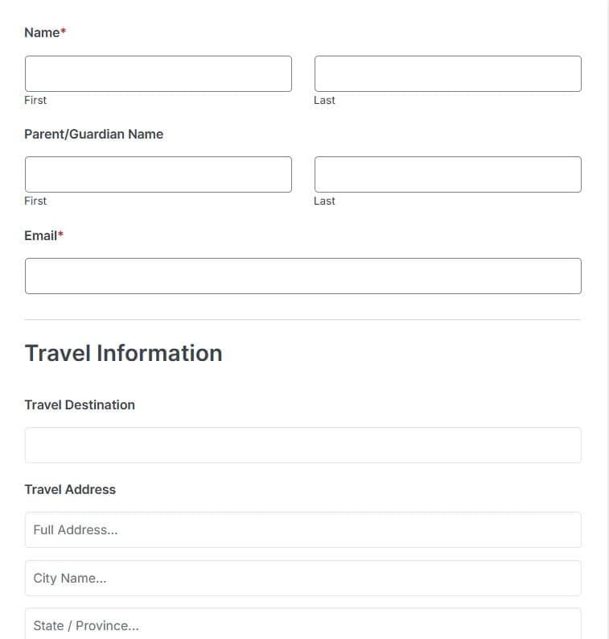Click the Parent/Guardian Name label

click(93, 134)
